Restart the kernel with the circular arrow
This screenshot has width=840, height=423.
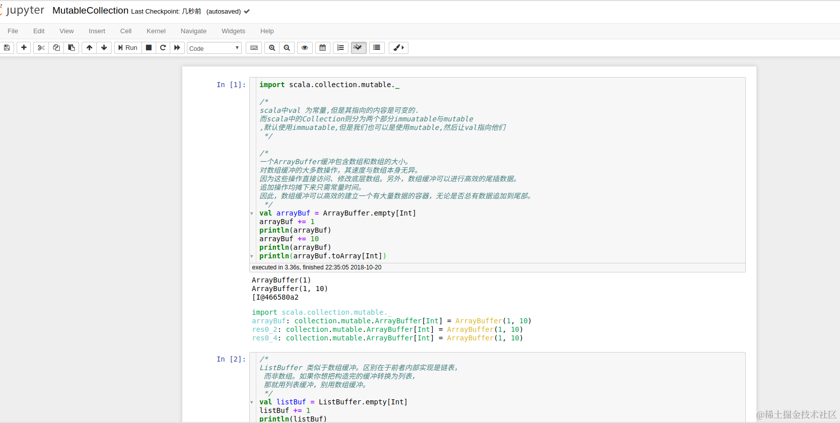click(163, 48)
